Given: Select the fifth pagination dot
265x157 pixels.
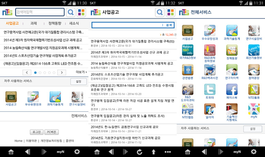Looking at the screenshot, I should (54, 72).
